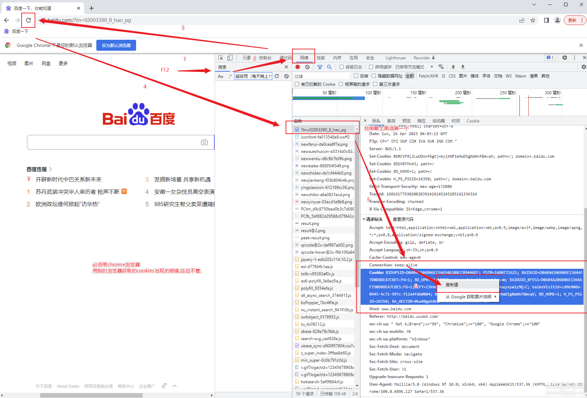
Task: Click the 设为默认浏览器 button
Action: [x=116, y=45]
